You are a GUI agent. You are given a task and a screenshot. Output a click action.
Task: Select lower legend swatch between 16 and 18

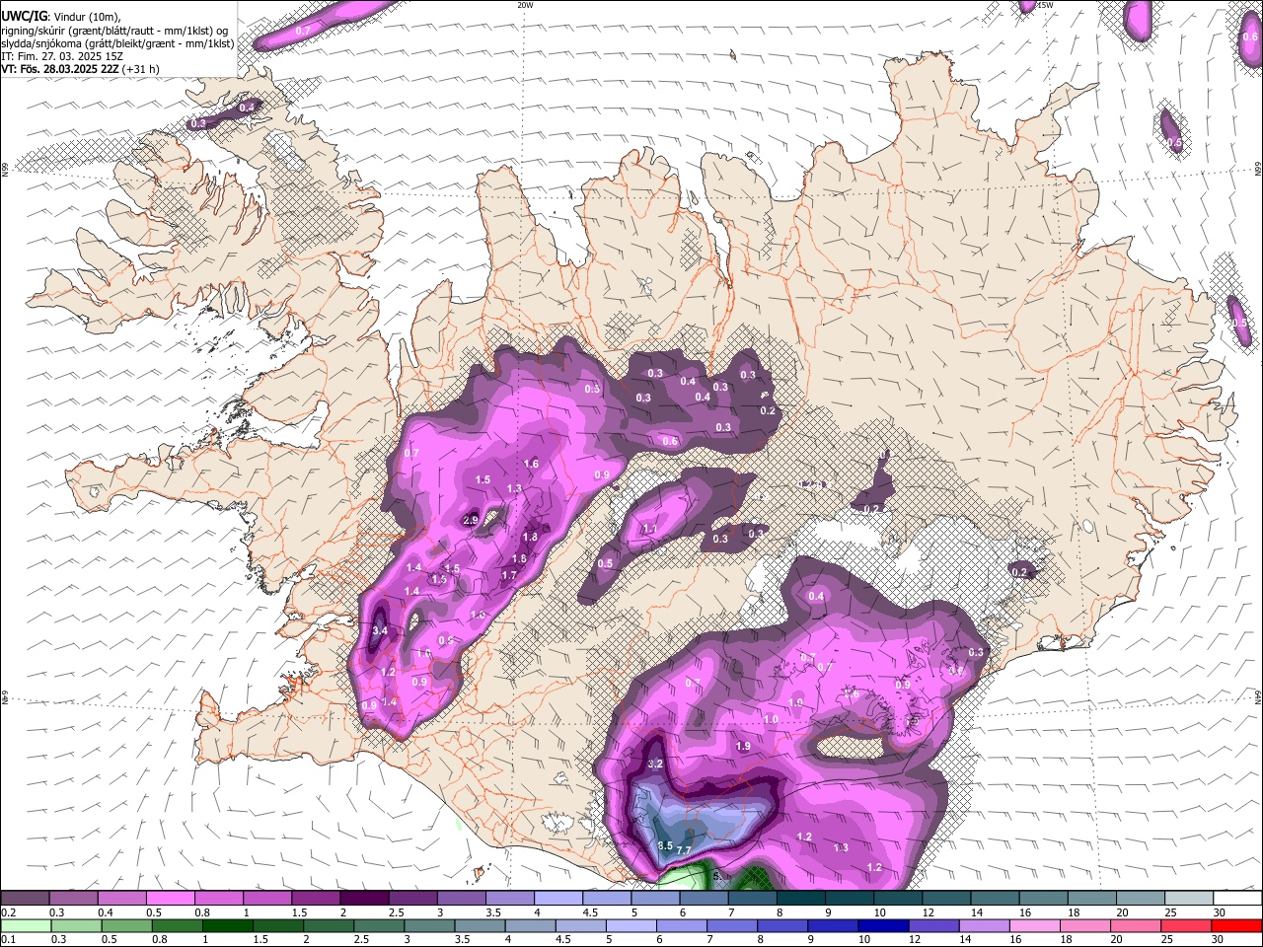pyautogui.click(x=1033, y=925)
